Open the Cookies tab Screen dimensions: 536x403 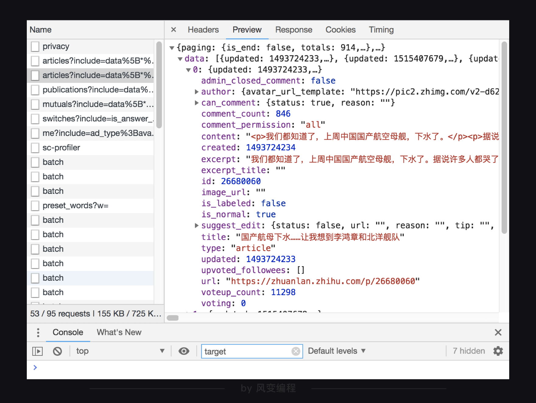click(340, 30)
